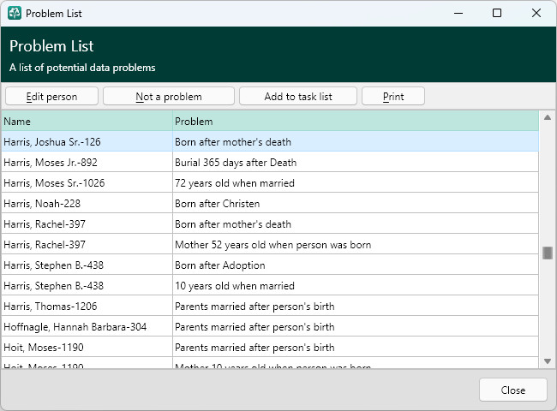
Task: Click the Problem column header
Action: (356, 122)
